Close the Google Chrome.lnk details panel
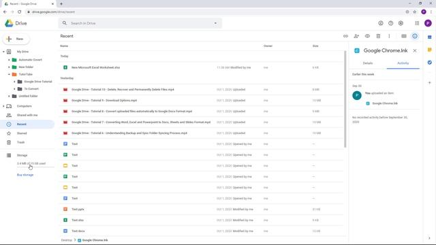436x245 pixels. pyautogui.click(x=415, y=50)
